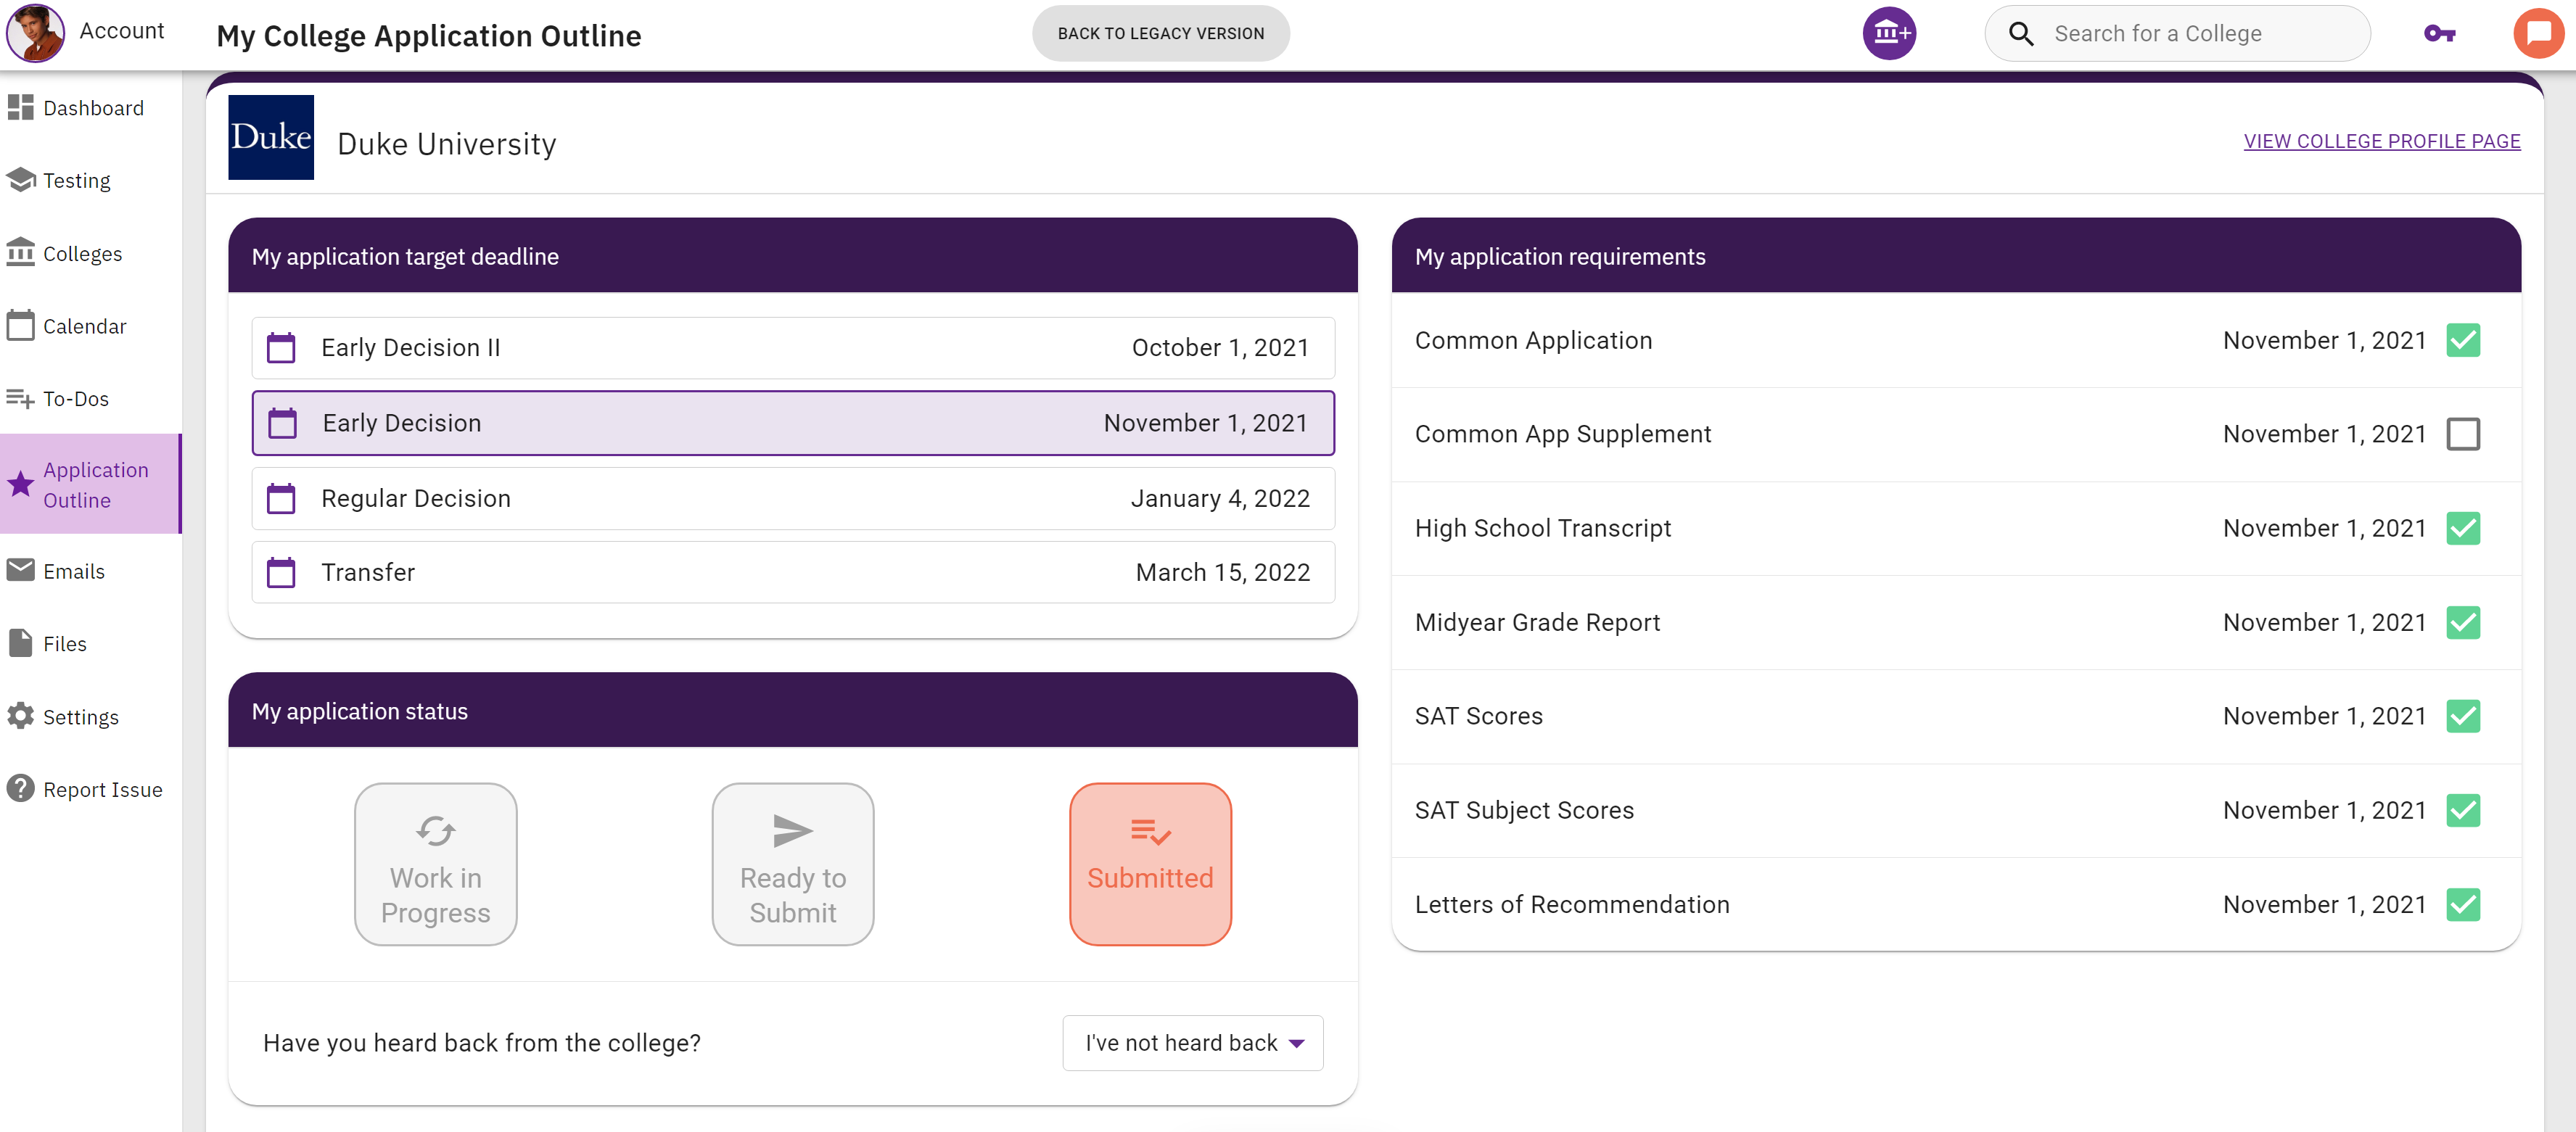2576x1132 pixels.
Task: Click the SAT Subject Scores text
Action: (x=1524, y=810)
